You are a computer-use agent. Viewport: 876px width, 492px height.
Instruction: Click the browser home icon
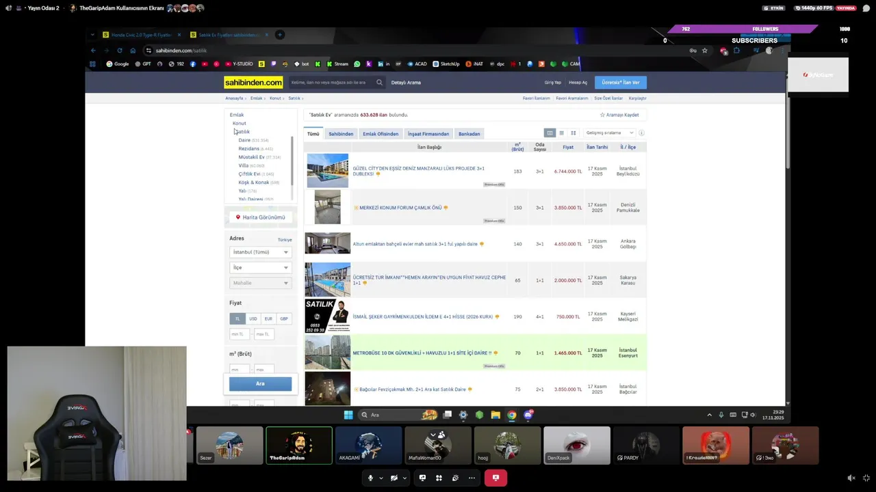[x=133, y=51]
